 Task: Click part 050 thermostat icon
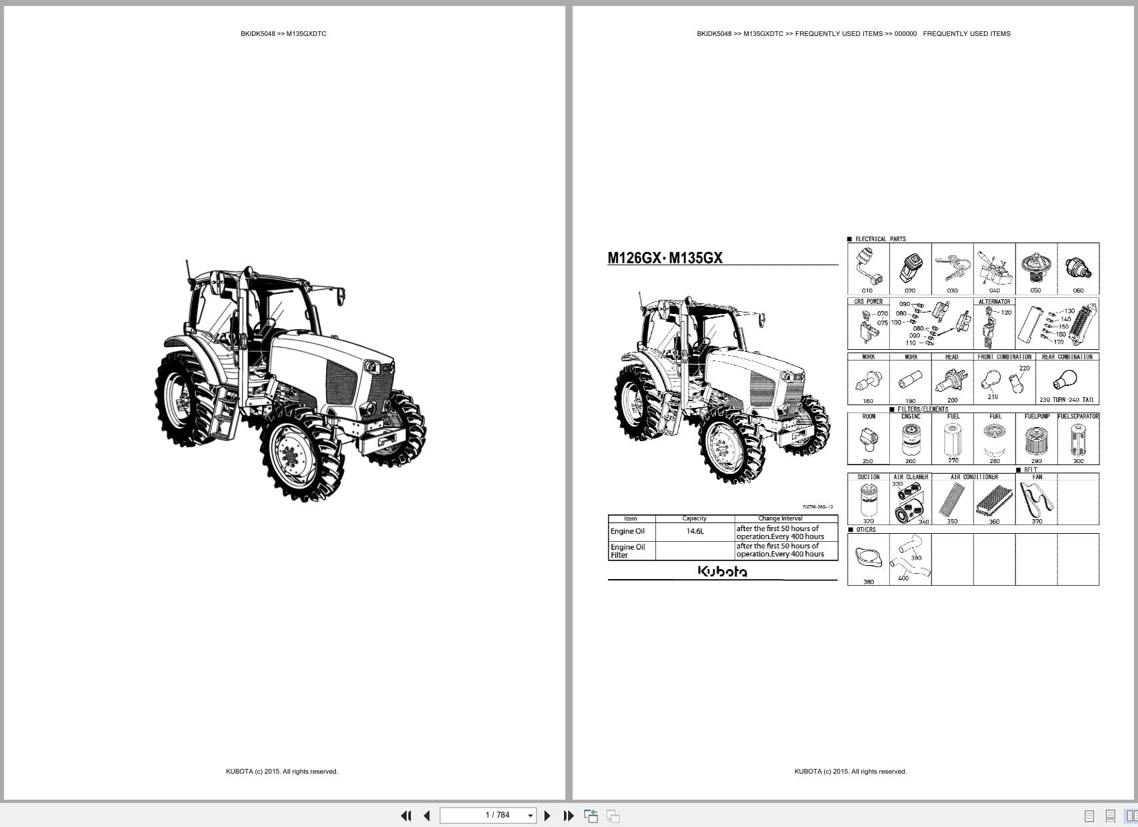pos(1035,266)
